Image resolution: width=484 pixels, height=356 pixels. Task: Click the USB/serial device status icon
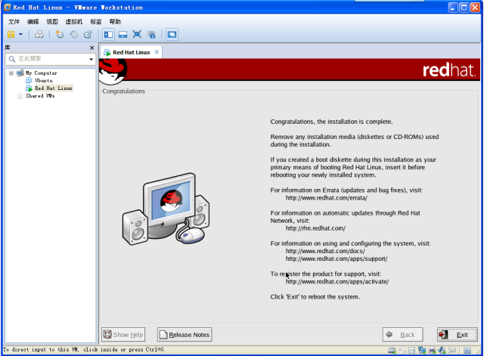452,351
